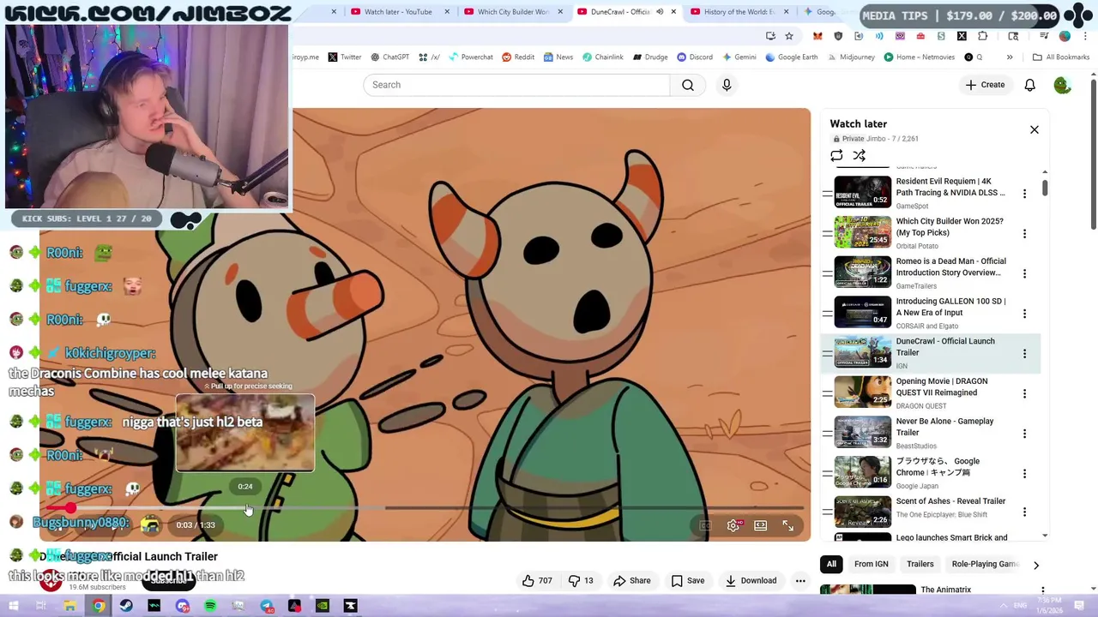
Task: Open the ChatGPT bookmark
Action: click(x=389, y=57)
